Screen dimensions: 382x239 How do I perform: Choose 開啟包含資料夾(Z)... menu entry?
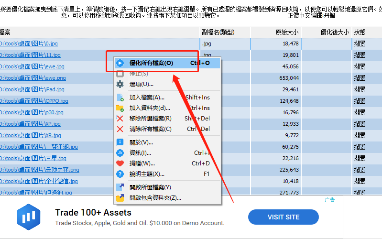[x=167, y=198]
